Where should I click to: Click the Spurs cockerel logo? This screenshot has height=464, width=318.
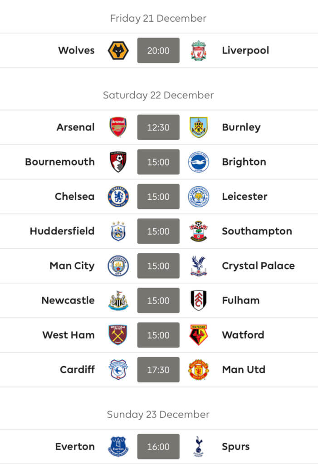point(199,446)
